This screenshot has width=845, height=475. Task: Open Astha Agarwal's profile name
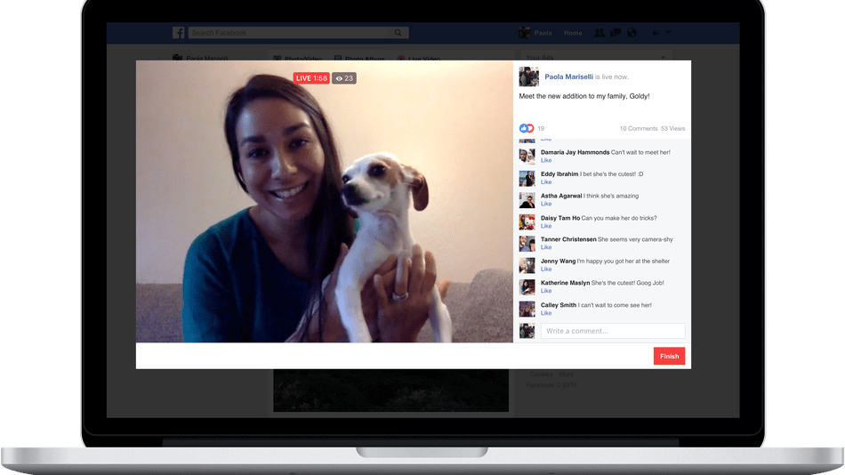pos(561,196)
